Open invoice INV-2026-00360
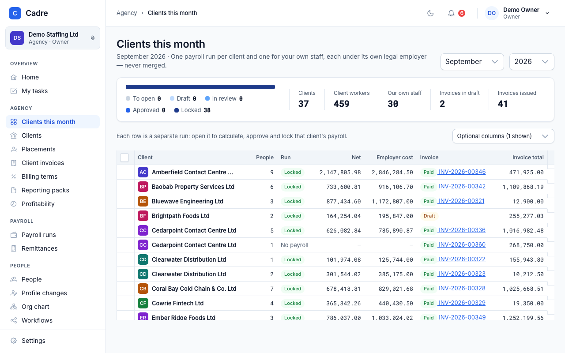The image size is (565, 353). point(462,245)
